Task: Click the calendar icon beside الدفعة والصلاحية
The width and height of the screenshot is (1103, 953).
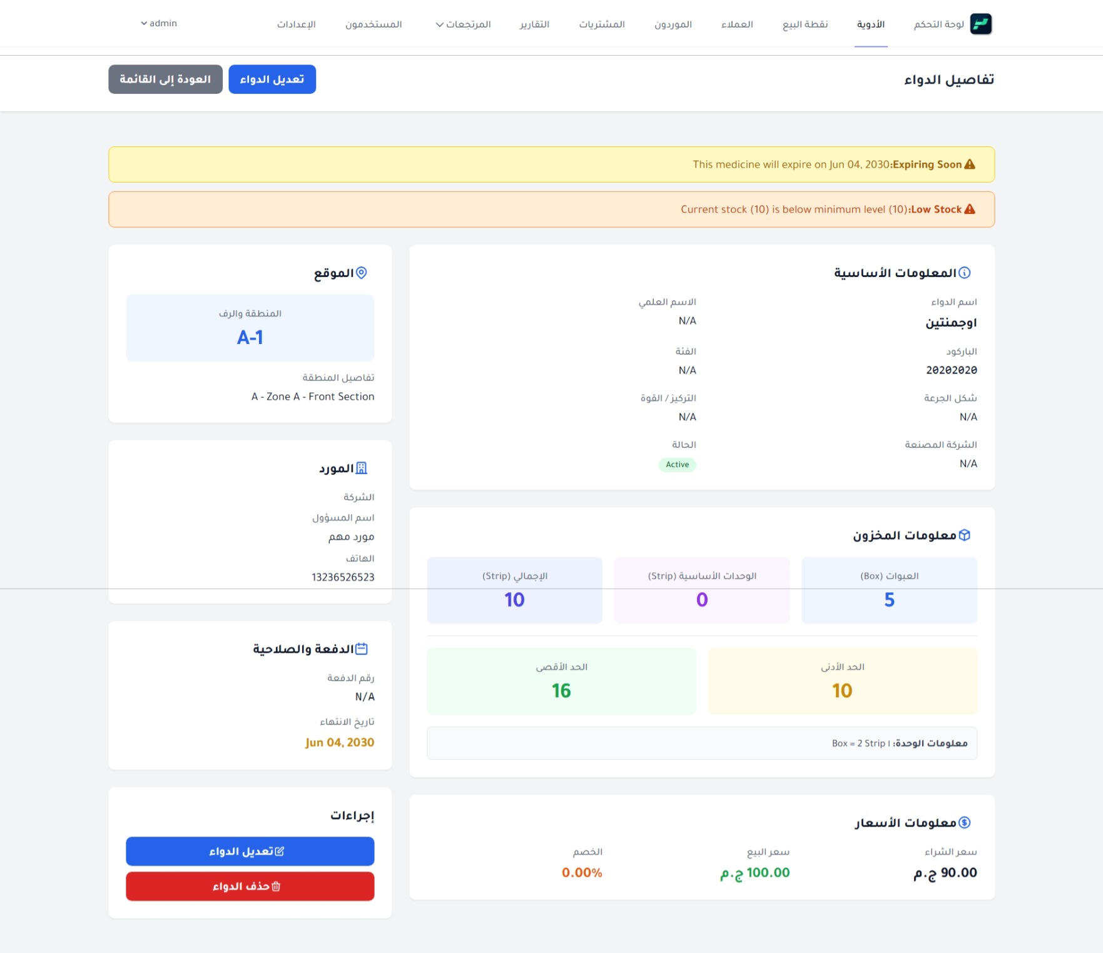Action: click(x=361, y=649)
